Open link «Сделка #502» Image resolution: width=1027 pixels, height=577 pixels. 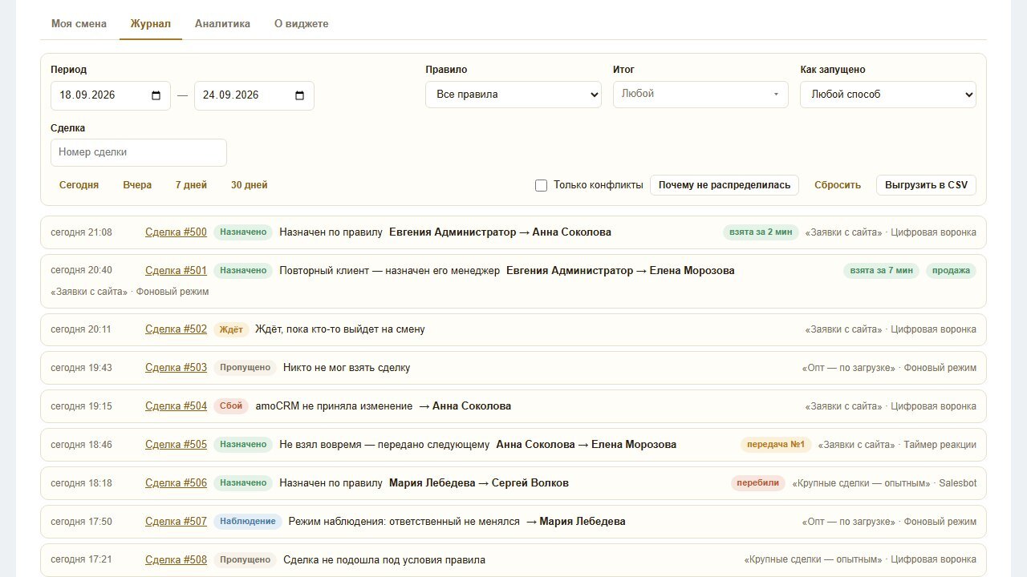click(176, 329)
